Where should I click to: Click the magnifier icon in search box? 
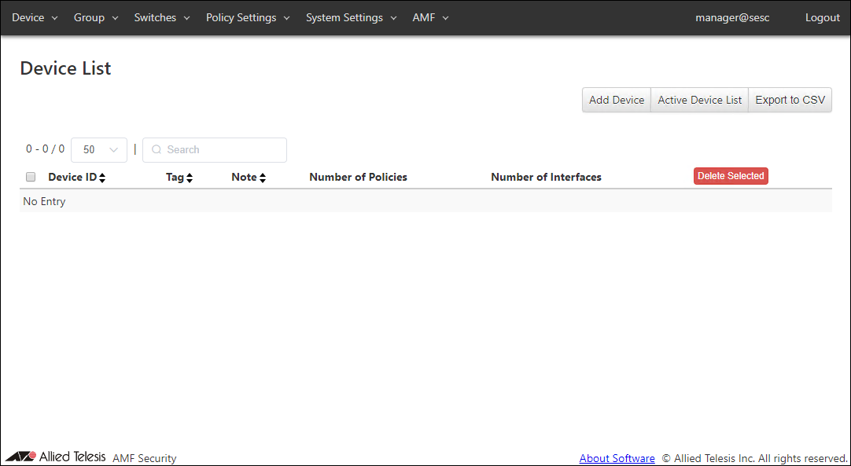click(157, 150)
